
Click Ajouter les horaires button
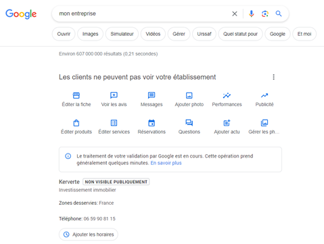[x=89, y=235]
